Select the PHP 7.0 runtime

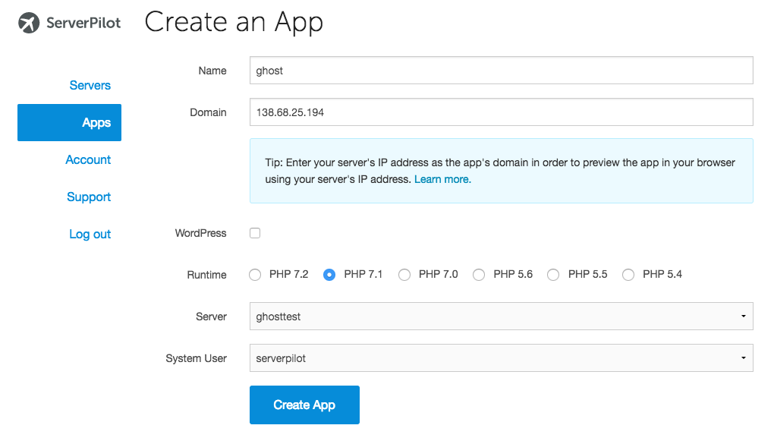(x=404, y=274)
